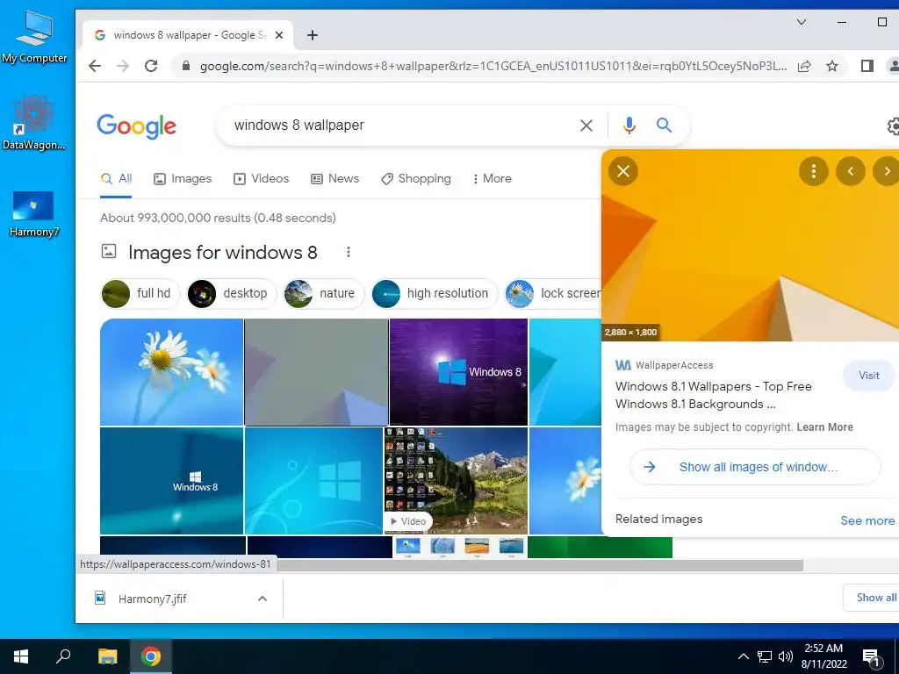
Task: Open purple Windows 8 logo thumbnail
Action: (x=458, y=372)
